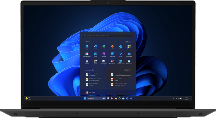Launch Phone Link app
216x118 pixels.
point(112,55)
